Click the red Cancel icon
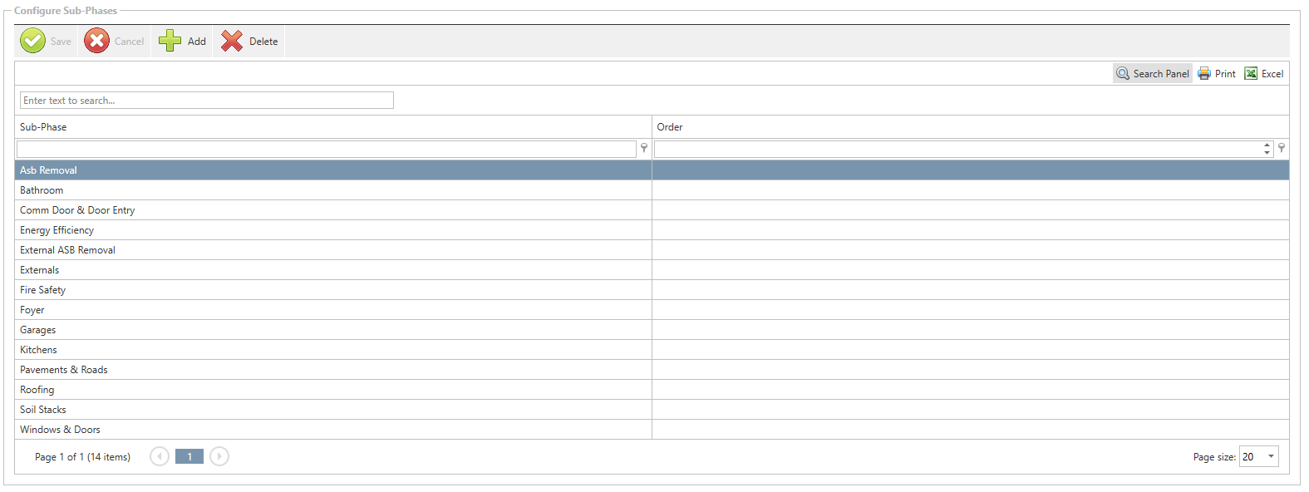 click(97, 41)
